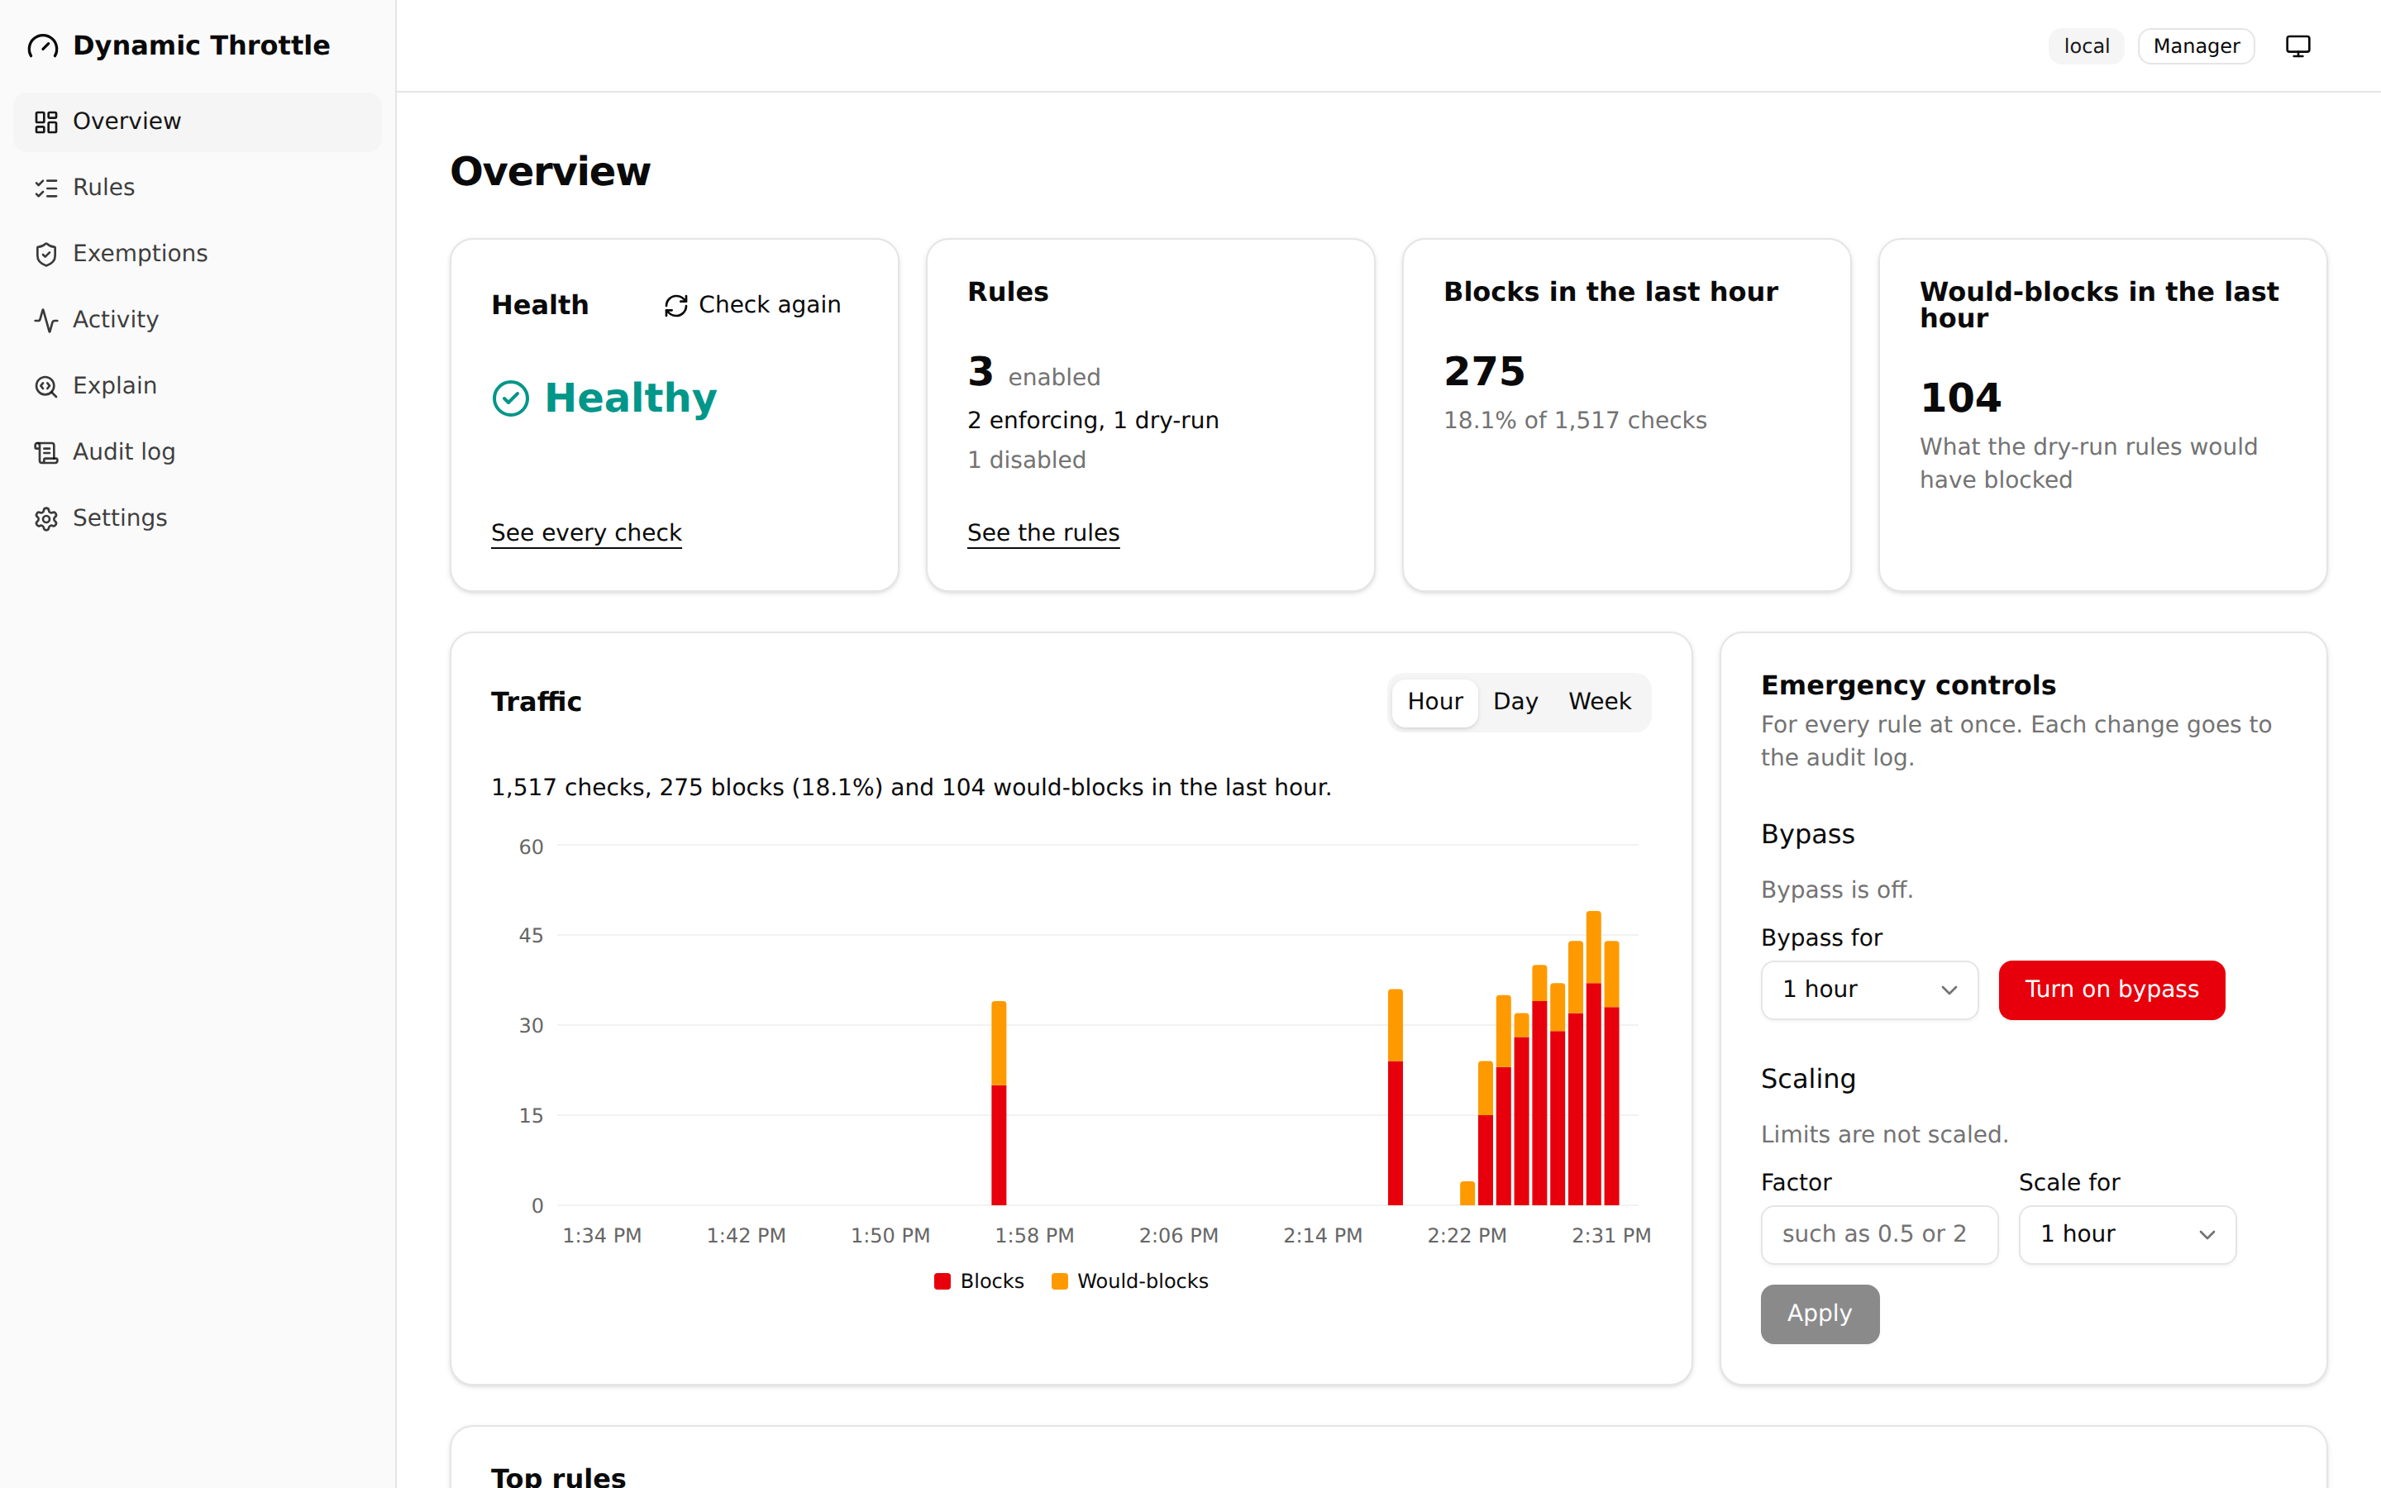Click the Rules checklist icon

pos(46,188)
